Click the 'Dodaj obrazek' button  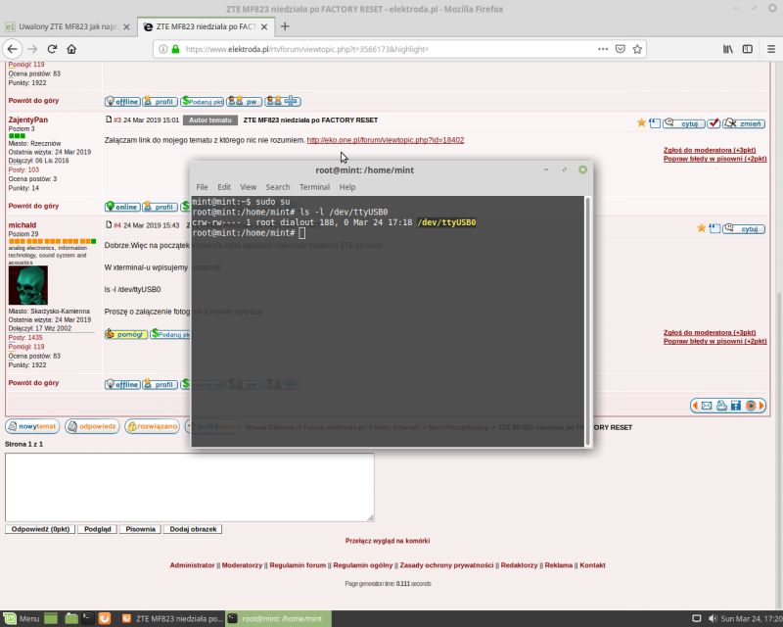click(x=193, y=529)
